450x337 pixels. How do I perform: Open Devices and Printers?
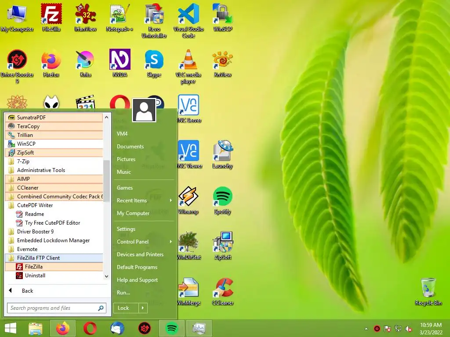(x=140, y=255)
